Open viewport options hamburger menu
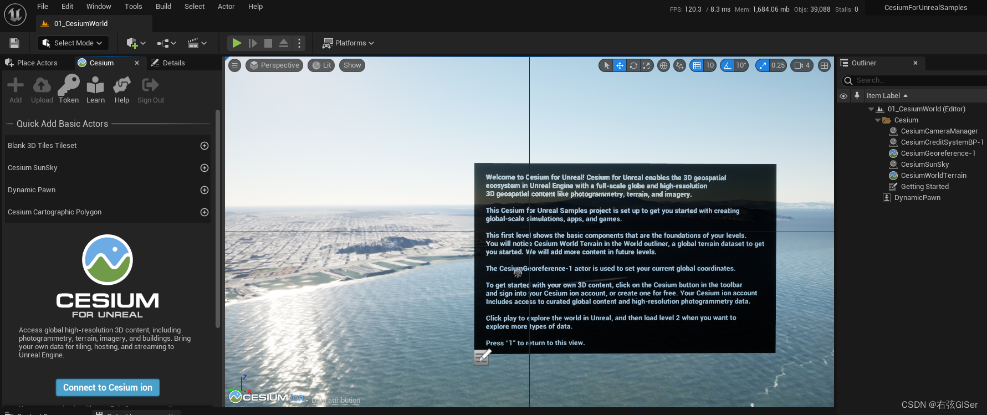Screen dimensions: 987x415 235,65
